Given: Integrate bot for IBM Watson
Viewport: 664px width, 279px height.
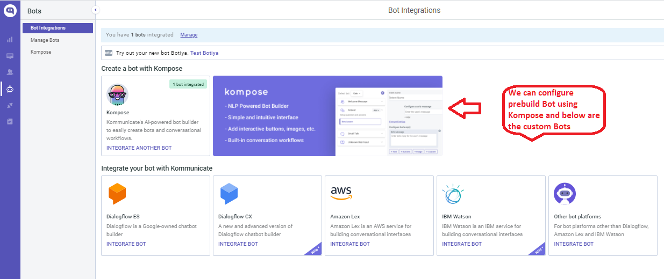Looking at the screenshot, I should click(x=462, y=244).
